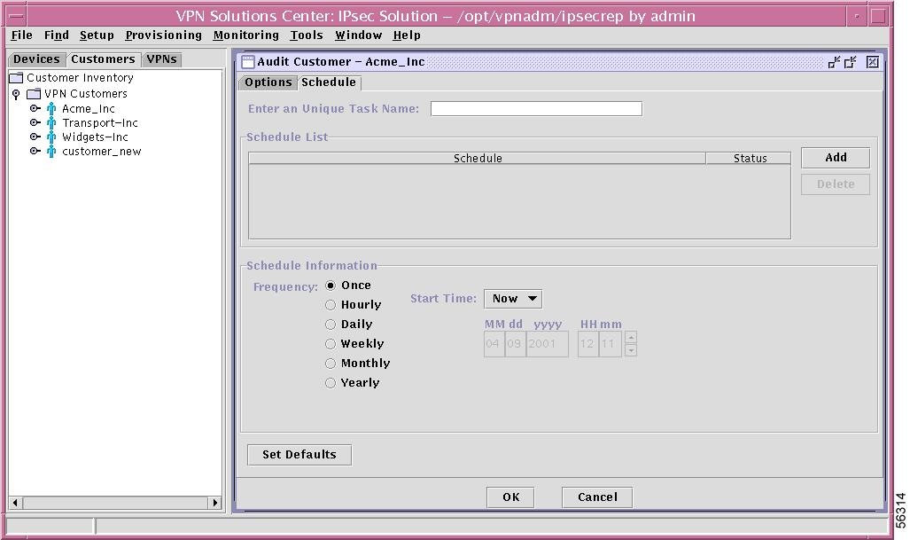Image resolution: width=910 pixels, height=540 pixels.
Task: Select the Transport-Inc tree label
Action: point(100,123)
